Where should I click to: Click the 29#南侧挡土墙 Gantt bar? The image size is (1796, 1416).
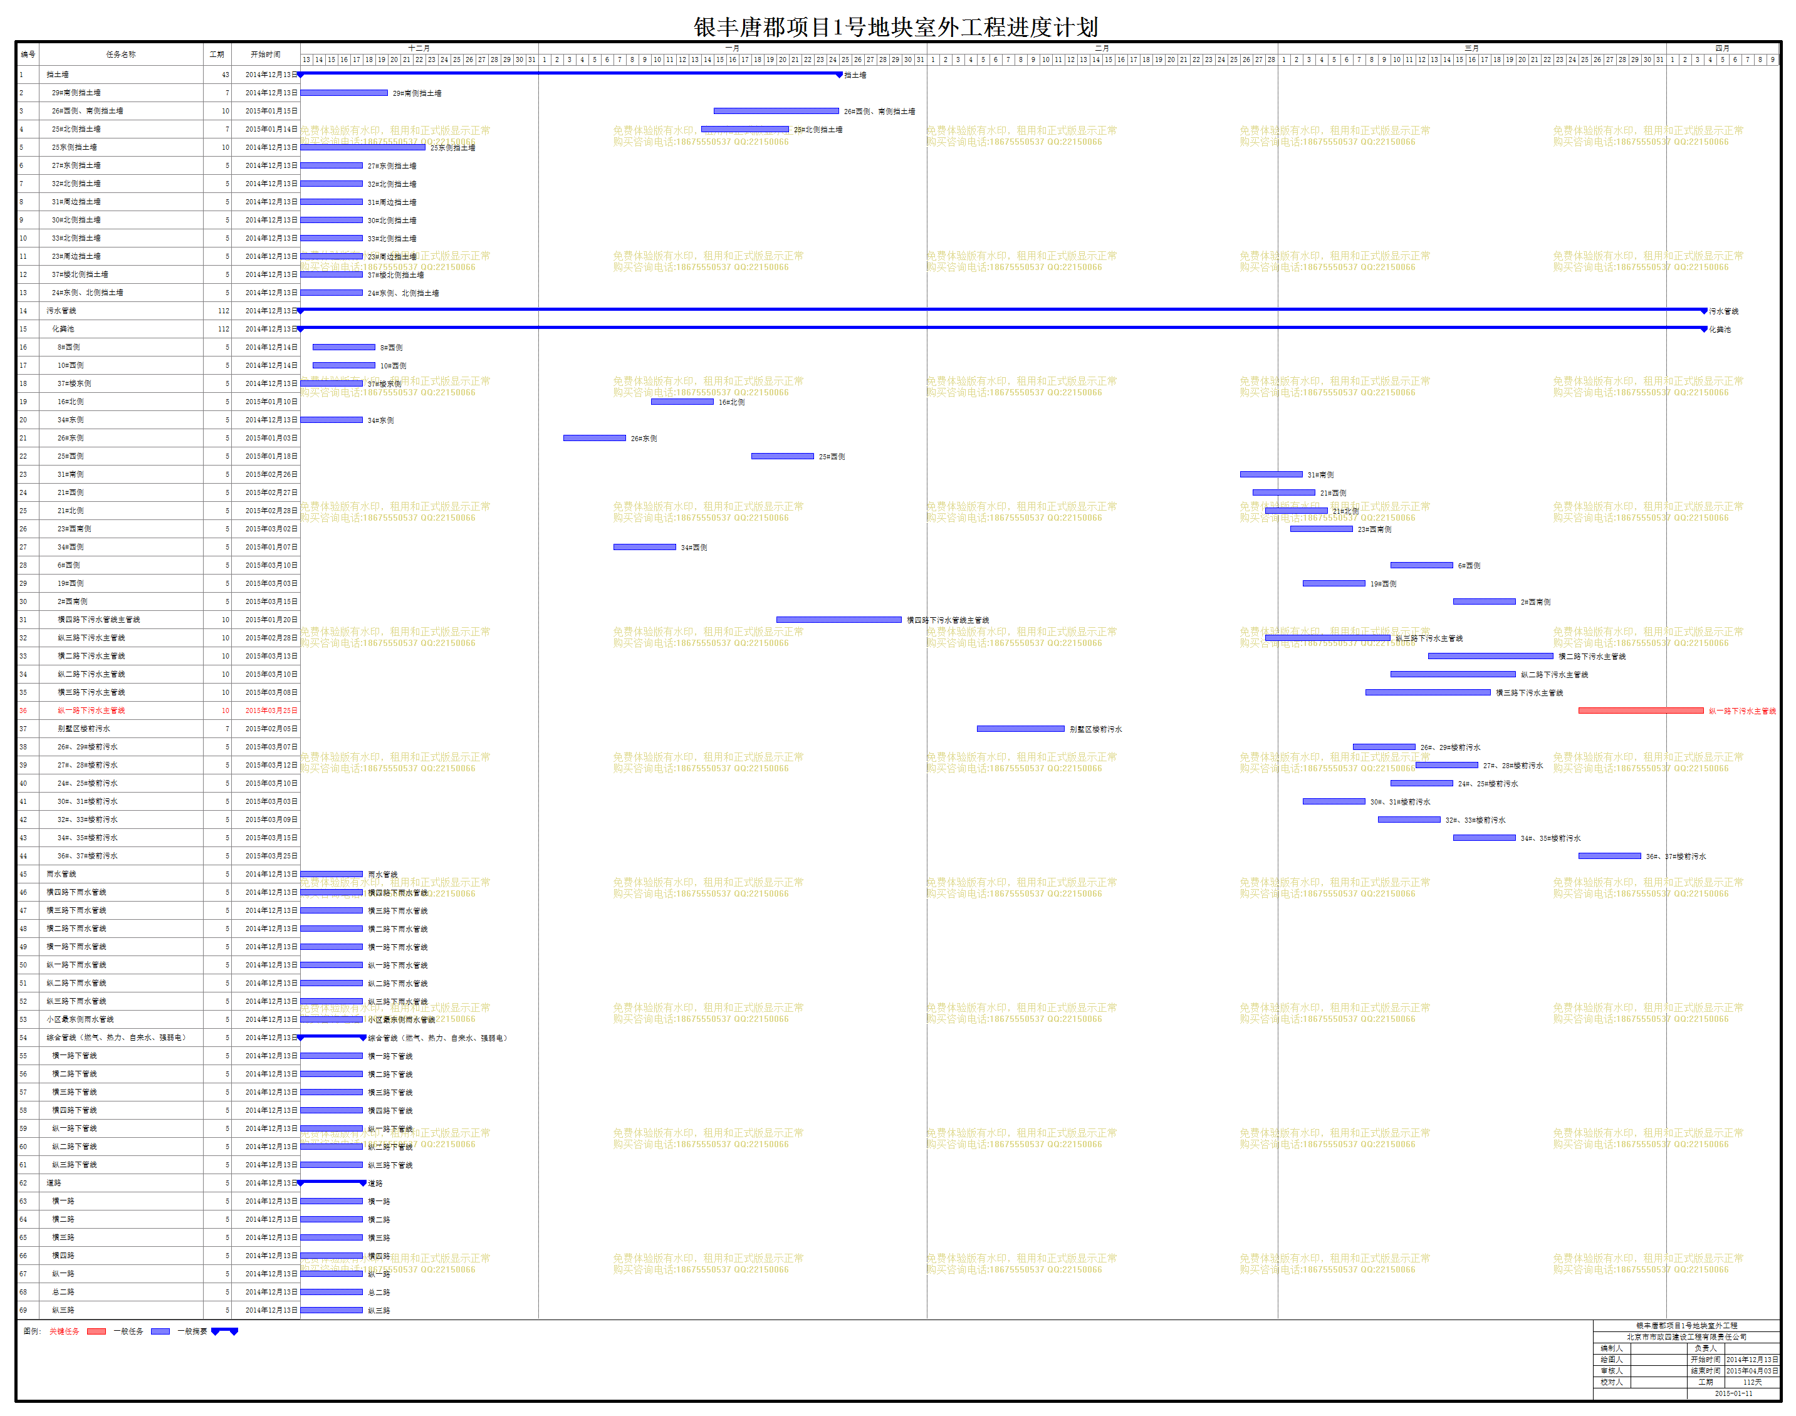[344, 93]
